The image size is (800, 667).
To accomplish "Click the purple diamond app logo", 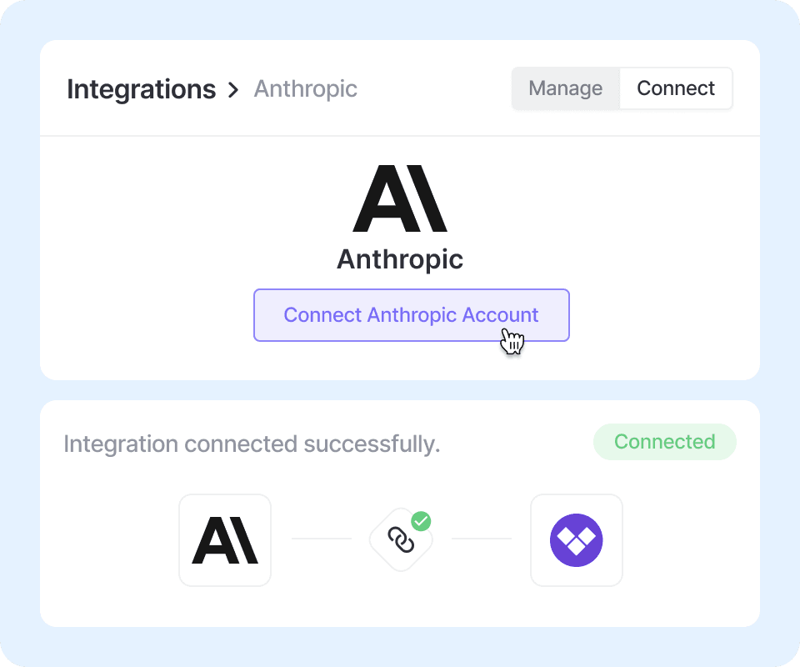I will [x=577, y=540].
